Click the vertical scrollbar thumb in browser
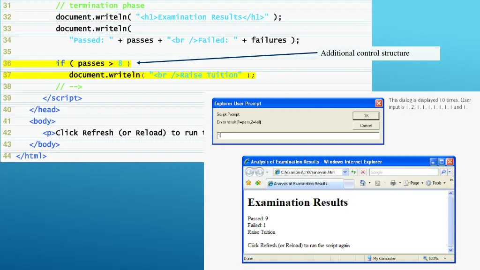This screenshot has width=480, height=270. coord(450,221)
